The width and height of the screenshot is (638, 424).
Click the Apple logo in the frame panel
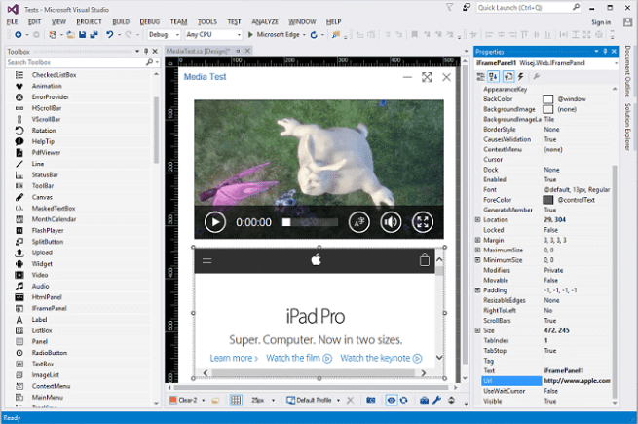coord(317,260)
